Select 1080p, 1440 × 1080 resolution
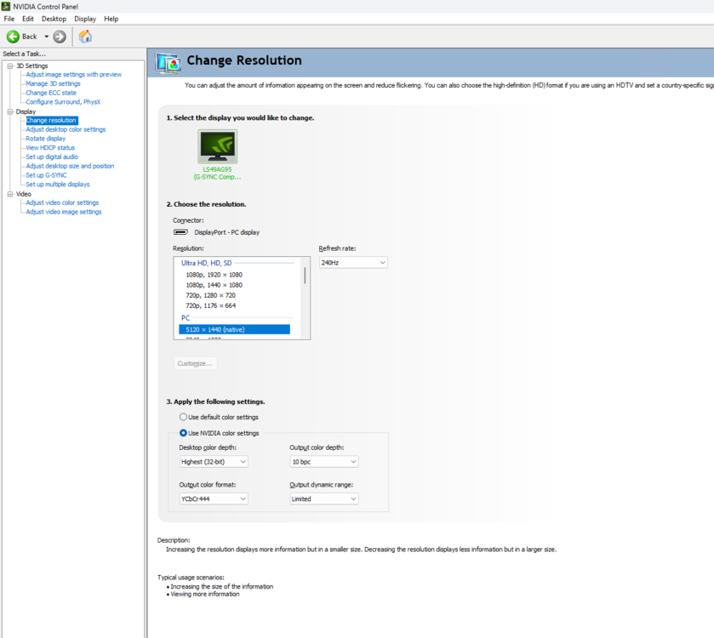Image resolution: width=714 pixels, height=638 pixels. pos(214,285)
